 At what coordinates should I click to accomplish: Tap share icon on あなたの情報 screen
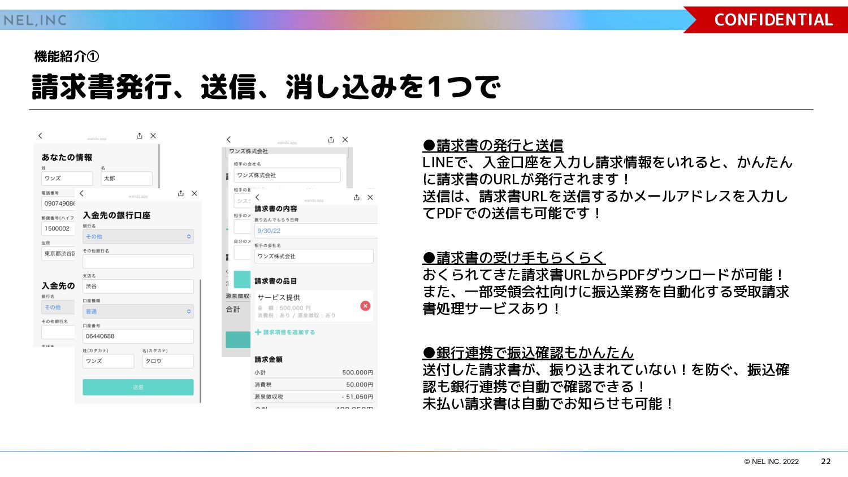pyautogui.click(x=140, y=136)
